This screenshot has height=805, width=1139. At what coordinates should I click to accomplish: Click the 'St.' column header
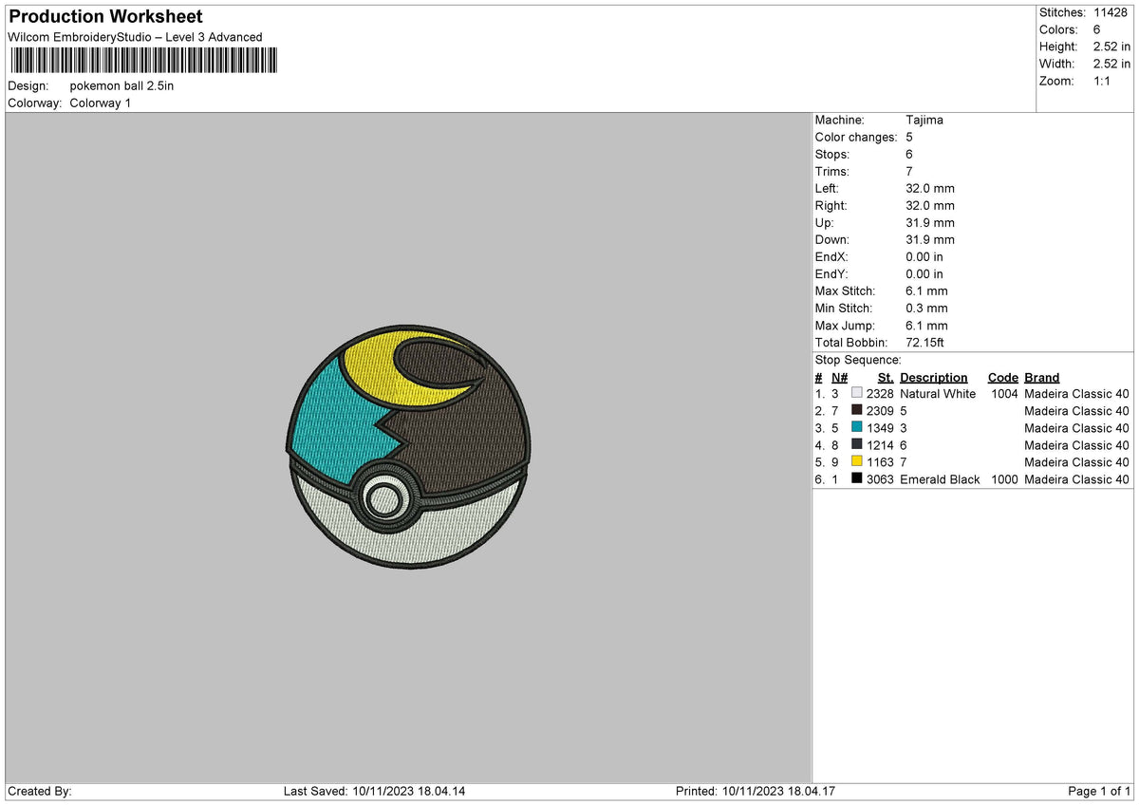click(x=887, y=377)
